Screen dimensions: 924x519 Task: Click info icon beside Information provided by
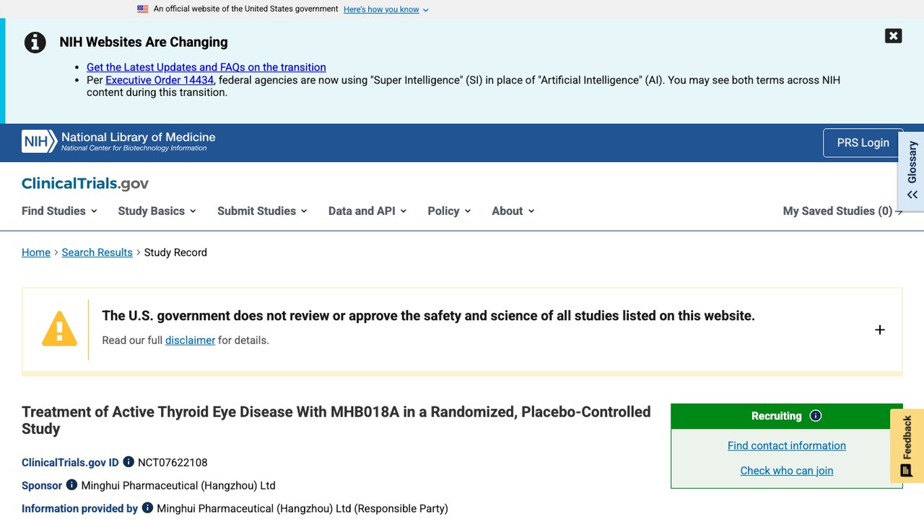147,508
